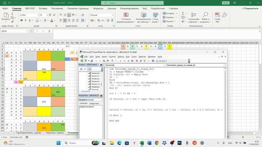
Task: Toggle Underline (Ч) formatting in ribbon
Action: [x=29, y=20]
